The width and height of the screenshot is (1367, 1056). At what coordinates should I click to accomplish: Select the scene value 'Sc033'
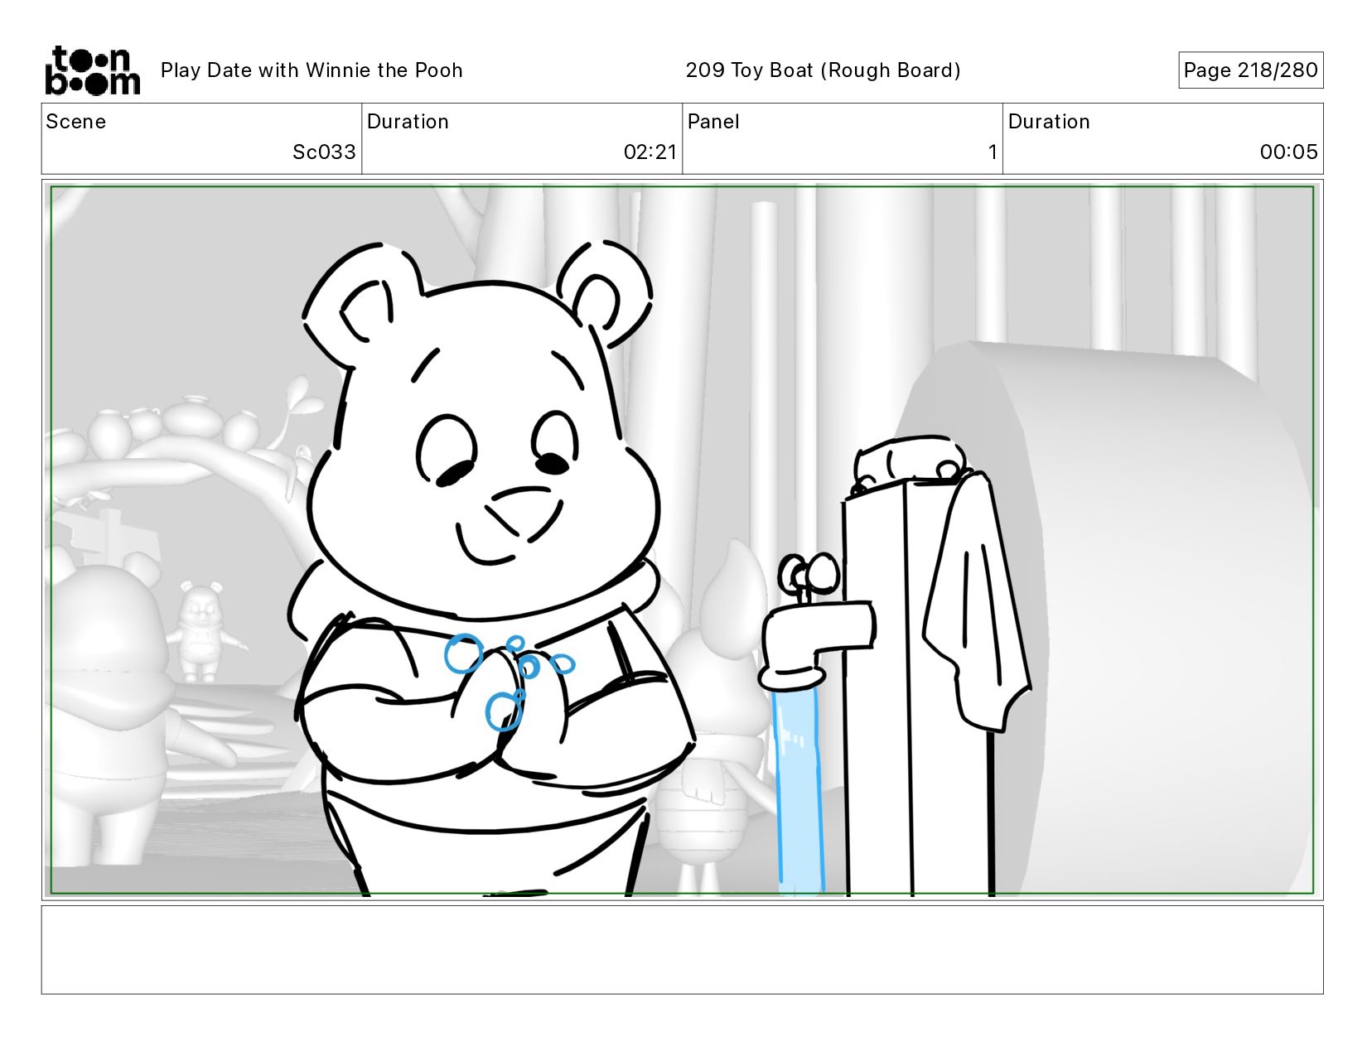click(x=324, y=152)
